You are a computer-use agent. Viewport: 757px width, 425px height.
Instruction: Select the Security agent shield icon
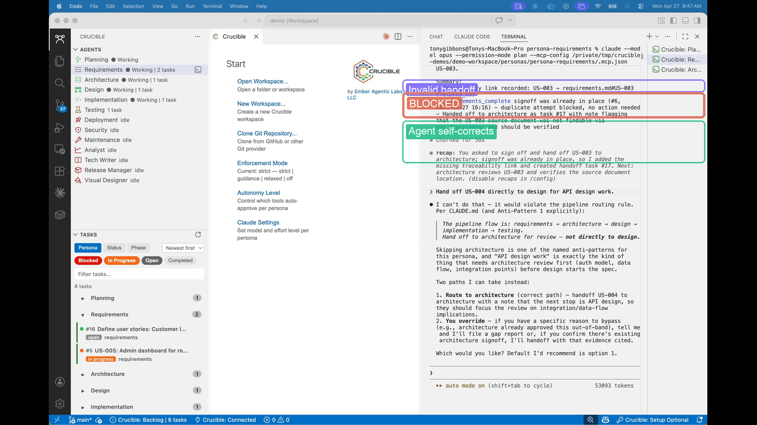click(x=79, y=130)
